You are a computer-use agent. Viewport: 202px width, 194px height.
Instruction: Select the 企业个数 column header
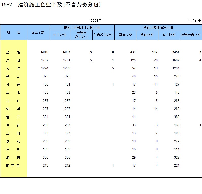click(38, 32)
